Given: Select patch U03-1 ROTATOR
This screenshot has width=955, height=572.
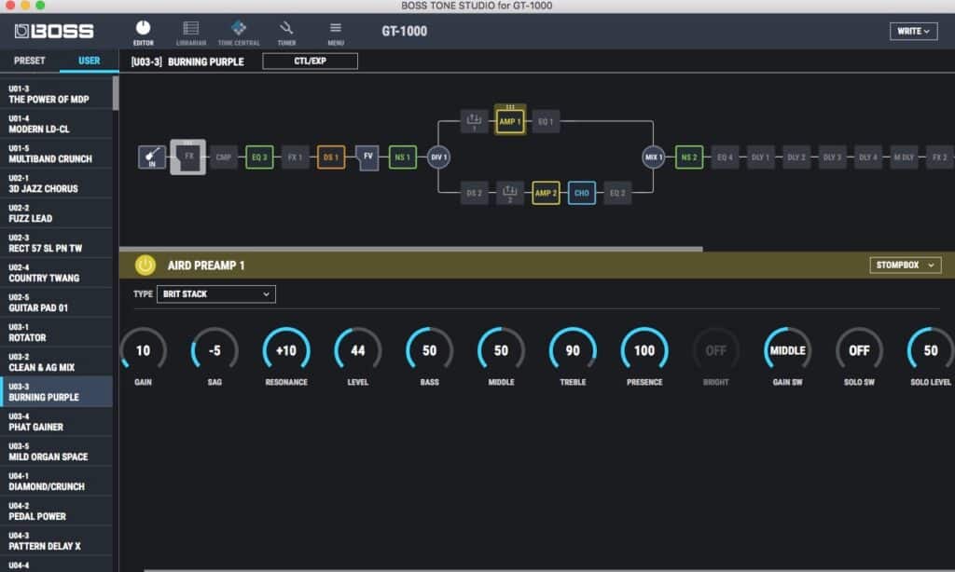Looking at the screenshot, I should pos(56,333).
